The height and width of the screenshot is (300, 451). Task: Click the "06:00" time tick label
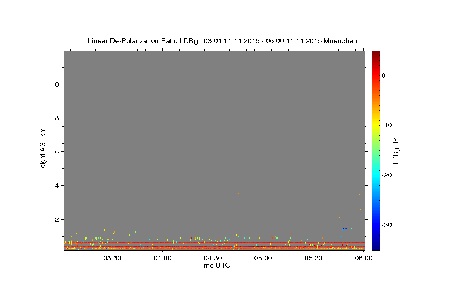pyautogui.click(x=364, y=258)
